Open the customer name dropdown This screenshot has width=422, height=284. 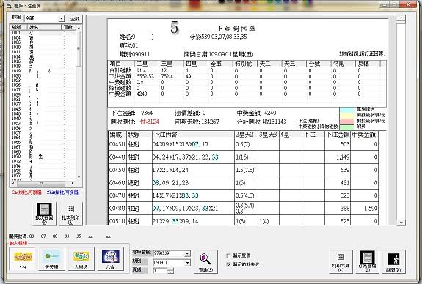click(187, 253)
